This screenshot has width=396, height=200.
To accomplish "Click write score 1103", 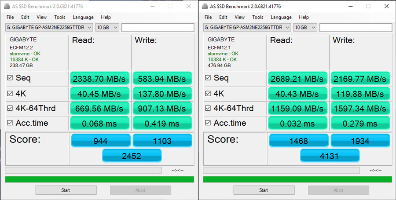I will pos(162,141).
